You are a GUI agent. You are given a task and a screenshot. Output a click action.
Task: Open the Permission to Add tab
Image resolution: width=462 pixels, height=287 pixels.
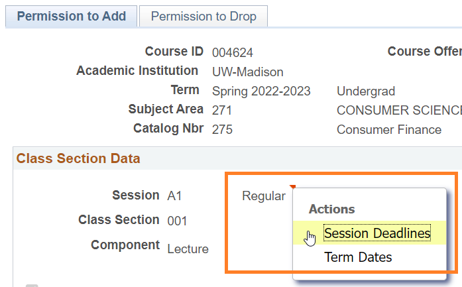pos(72,17)
